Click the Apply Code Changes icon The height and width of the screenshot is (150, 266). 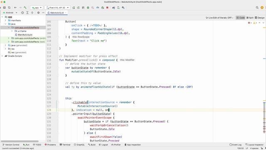(83, 7)
